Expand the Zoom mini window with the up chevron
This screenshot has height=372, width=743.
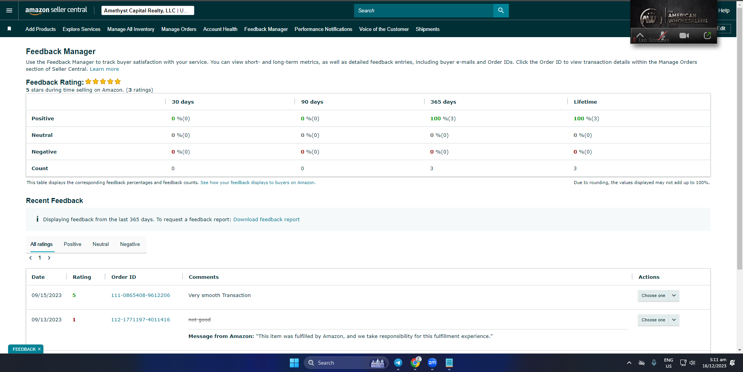click(x=640, y=35)
